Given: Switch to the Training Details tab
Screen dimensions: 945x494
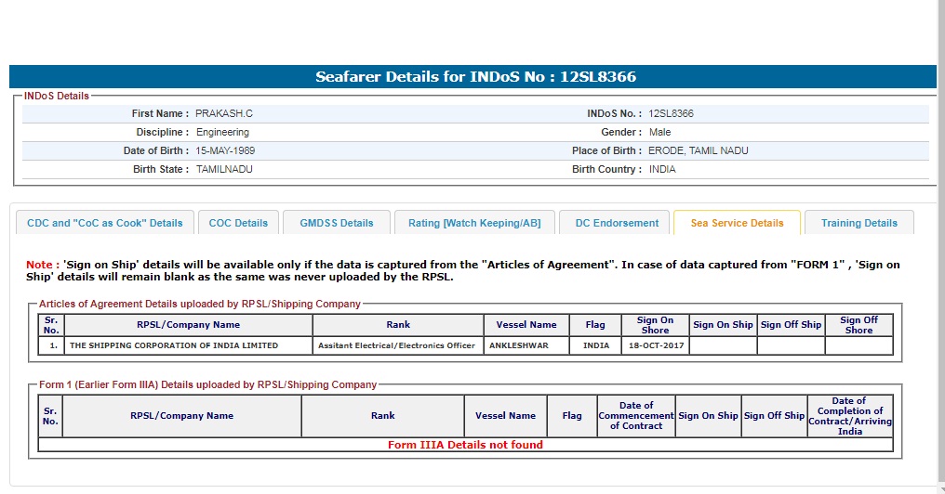Looking at the screenshot, I should [859, 223].
